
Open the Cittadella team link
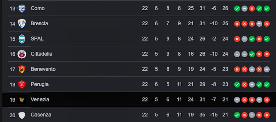point(41,54)
